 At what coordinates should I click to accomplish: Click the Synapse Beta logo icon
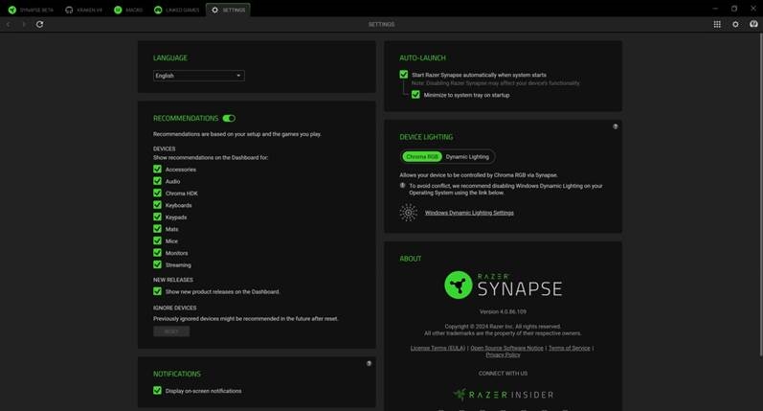click(x=12, y=10)
